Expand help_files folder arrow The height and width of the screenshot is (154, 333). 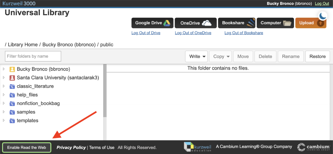click(4, 95)
